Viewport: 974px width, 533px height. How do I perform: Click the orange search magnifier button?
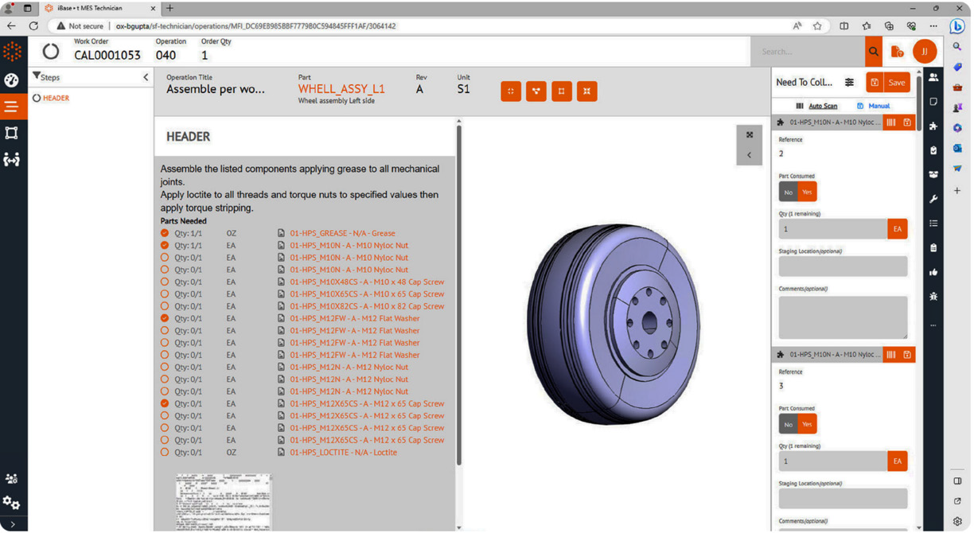tap(874, 52)
